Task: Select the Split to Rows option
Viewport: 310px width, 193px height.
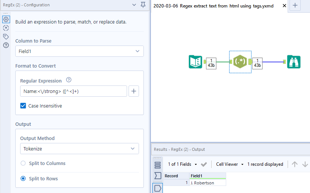Action: [23, 178]
